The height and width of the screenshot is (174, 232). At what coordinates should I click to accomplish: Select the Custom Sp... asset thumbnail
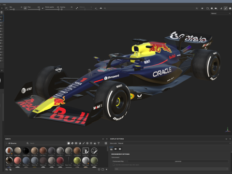pos(86,151)
